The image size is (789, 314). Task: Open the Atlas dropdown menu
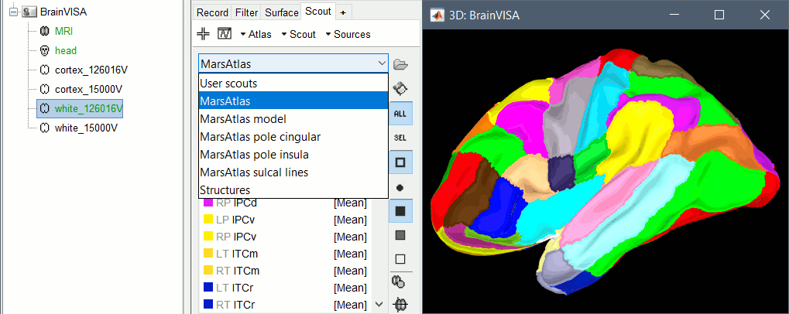pos(255,34)
